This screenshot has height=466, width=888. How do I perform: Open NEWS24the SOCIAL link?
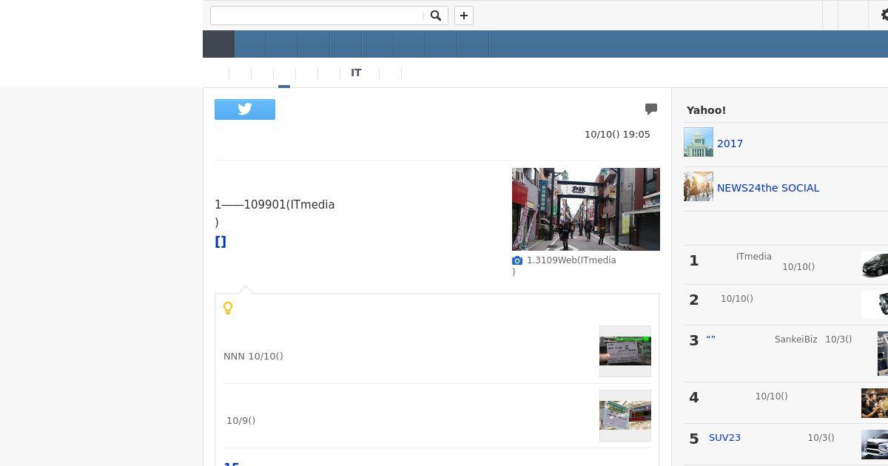768,188
